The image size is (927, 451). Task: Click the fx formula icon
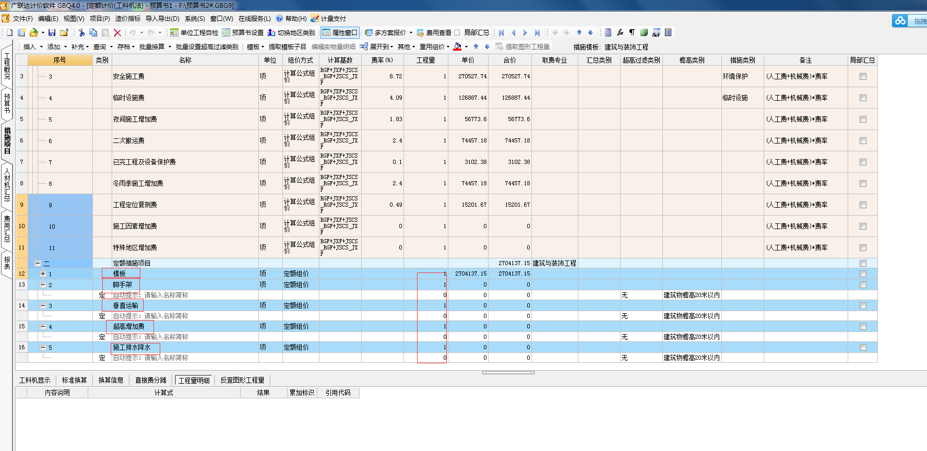620,32
